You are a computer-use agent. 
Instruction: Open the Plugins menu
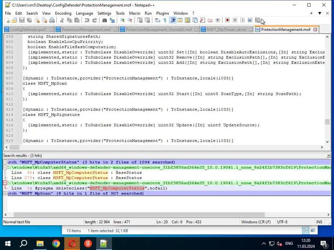162,13
